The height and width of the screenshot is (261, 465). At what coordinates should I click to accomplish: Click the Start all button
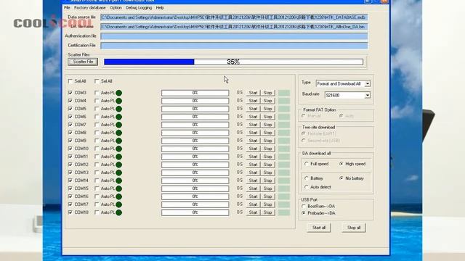319,228
